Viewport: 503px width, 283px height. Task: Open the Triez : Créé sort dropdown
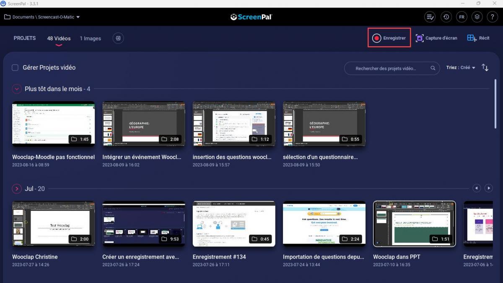click(461, 68)
